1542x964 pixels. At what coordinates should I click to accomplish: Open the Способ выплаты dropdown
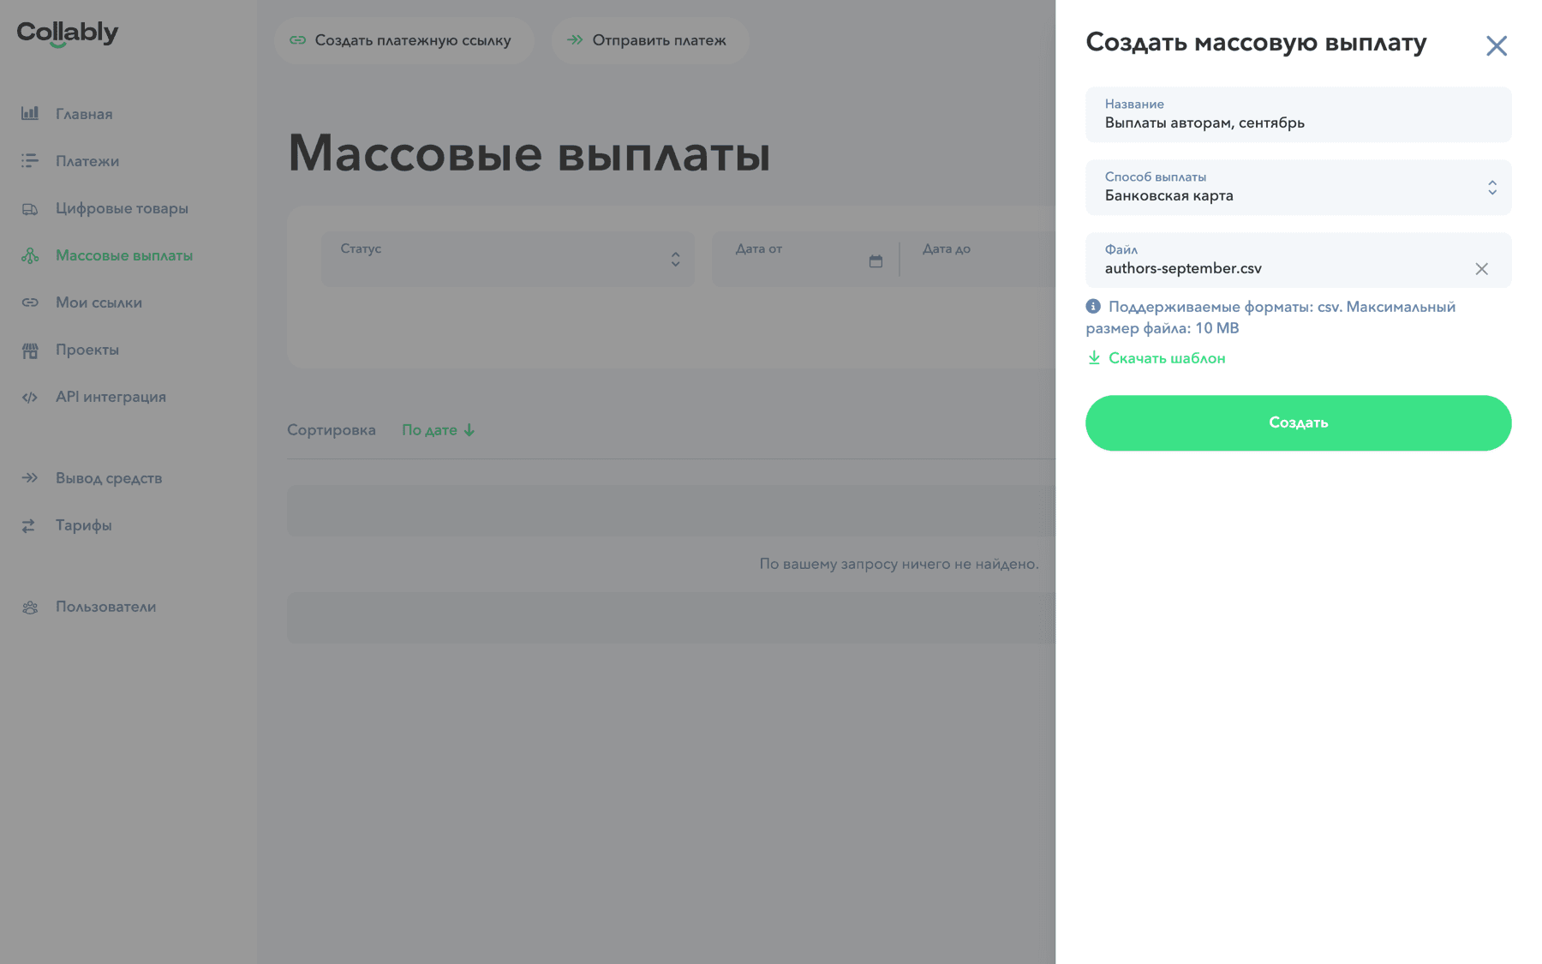1298,187
